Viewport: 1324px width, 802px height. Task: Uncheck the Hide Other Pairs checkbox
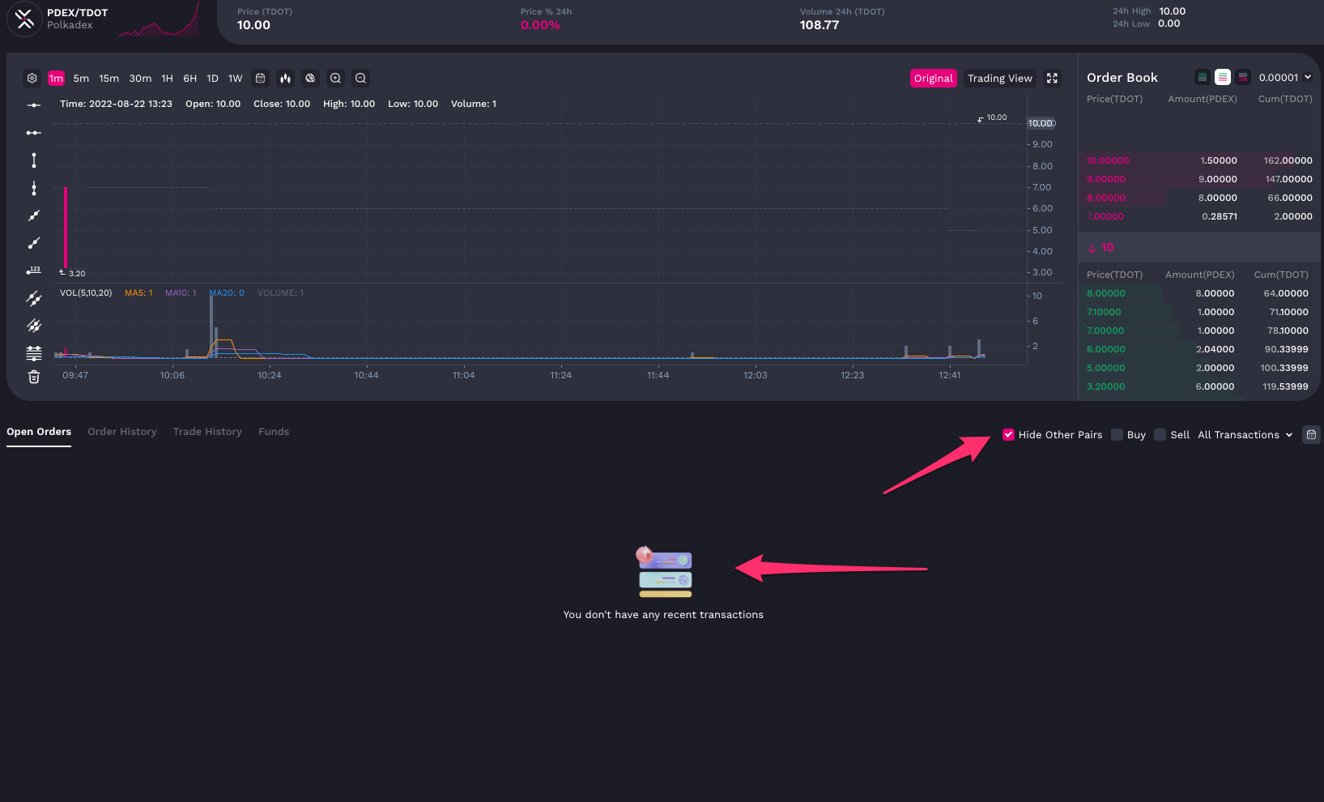[1008, 434]
